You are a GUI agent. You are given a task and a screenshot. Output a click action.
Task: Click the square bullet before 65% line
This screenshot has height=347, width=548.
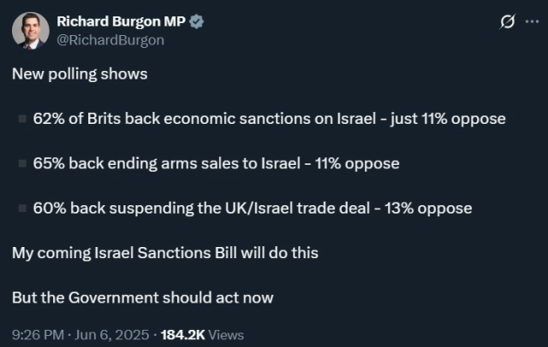pos(22,163)
